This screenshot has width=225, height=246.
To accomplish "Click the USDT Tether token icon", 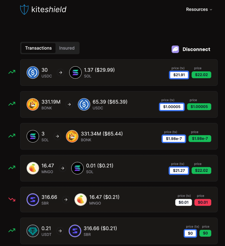I will 32,231.
